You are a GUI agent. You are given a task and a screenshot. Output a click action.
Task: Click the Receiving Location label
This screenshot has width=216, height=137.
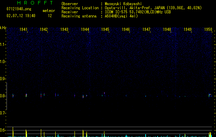click(80, 8)
